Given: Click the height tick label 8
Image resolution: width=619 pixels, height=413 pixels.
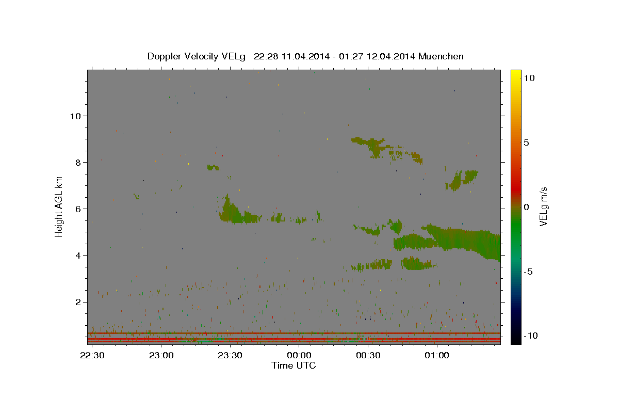Looking at the screenshot, I should tap(78, 162).
